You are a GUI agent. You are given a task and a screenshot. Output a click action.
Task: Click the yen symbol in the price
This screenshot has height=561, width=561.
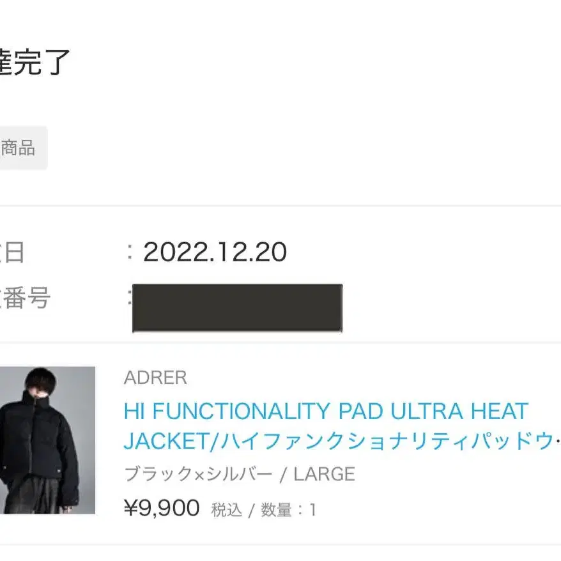pyautogui.click(x=130, y=508)
